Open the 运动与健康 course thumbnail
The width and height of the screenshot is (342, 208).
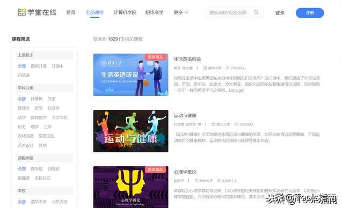point(130,131)
